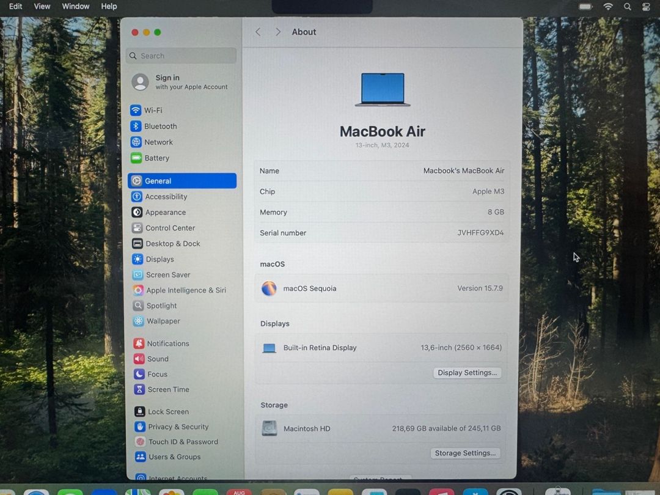Click the Macintosh HD drive icon
The height and width of the screenshot is (495, 660).
pyautogui.click(x=269, y=428)
